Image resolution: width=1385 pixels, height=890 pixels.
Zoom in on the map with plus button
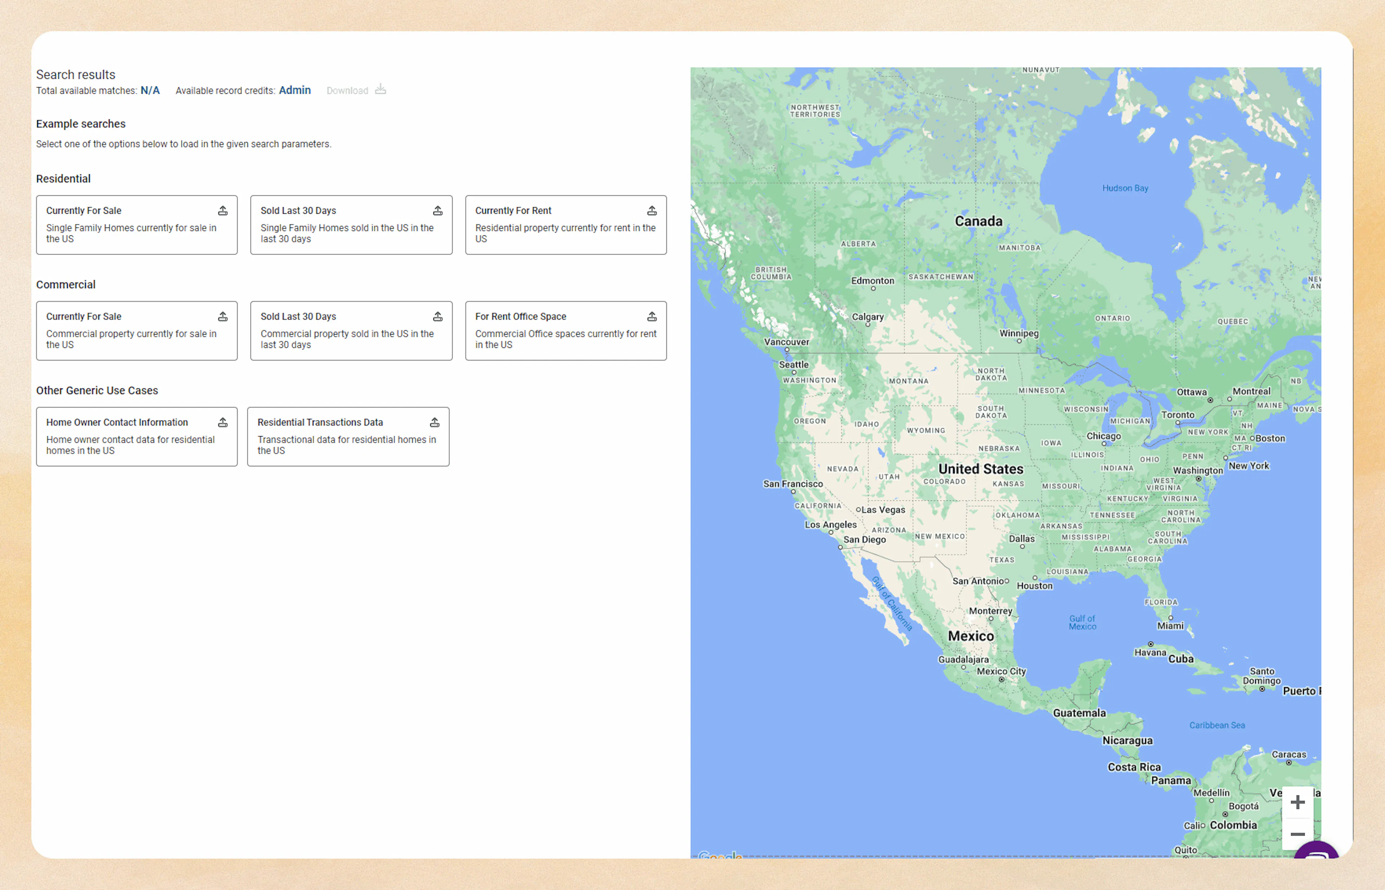coord(1298,802)
